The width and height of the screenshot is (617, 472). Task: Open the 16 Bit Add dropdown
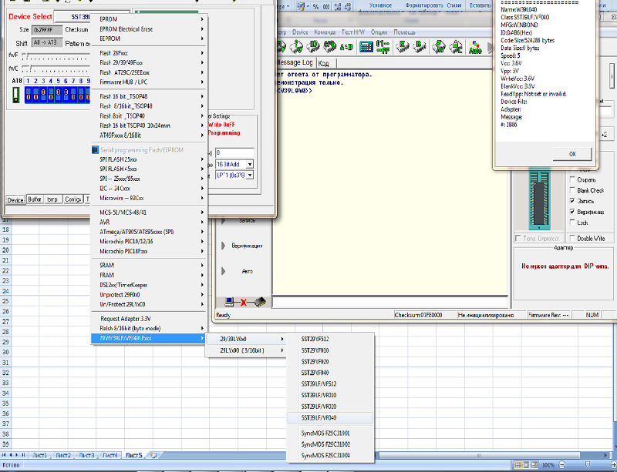coord(250,164)
